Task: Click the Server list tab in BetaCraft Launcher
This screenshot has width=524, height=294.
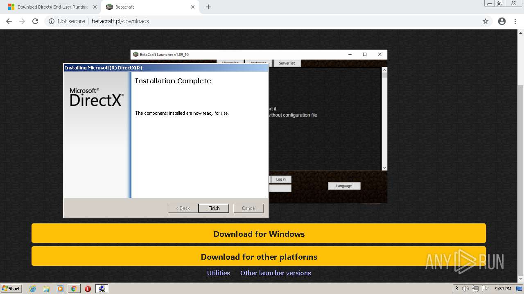Action: [287, 63]
